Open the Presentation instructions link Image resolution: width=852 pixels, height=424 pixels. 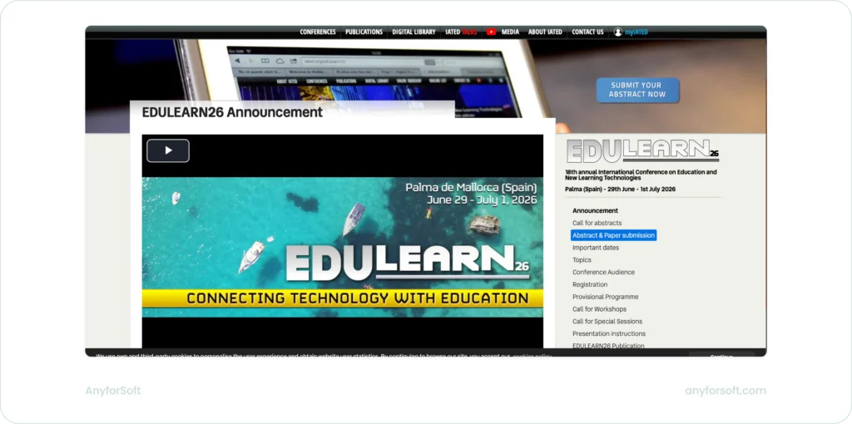click(608, 334)
